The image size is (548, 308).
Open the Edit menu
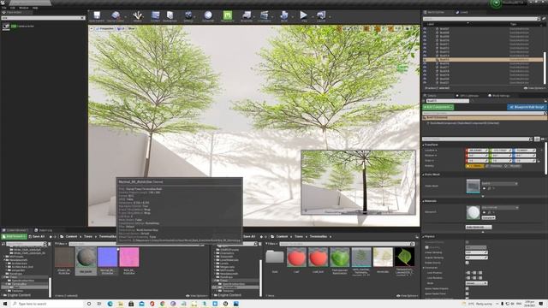click(13, 8)
